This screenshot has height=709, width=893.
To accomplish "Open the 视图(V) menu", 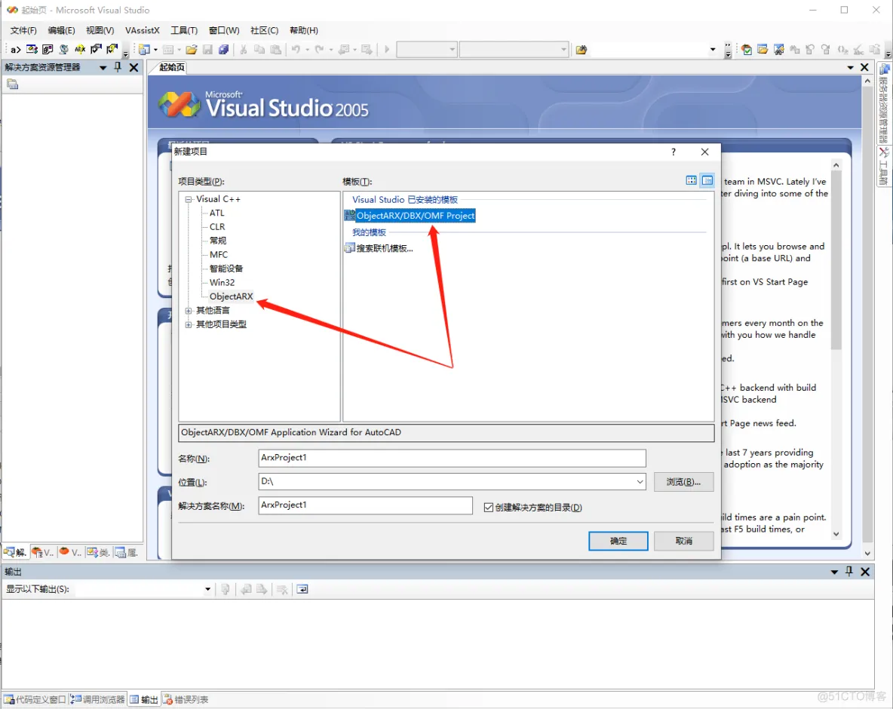I will 100,30.
